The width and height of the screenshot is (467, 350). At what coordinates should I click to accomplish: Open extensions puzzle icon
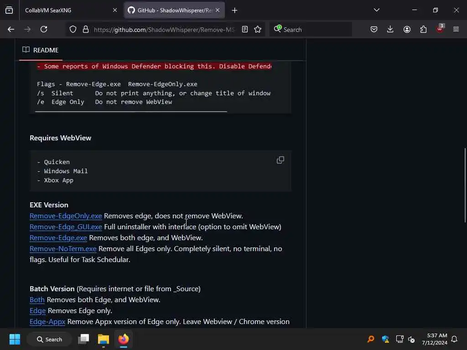(x=423, y=29)
